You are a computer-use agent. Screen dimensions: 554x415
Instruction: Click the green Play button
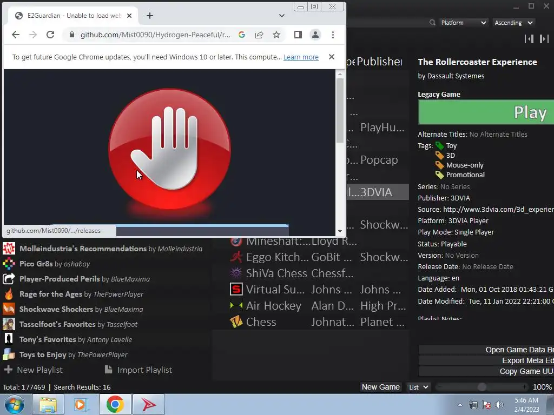point(486,112)
